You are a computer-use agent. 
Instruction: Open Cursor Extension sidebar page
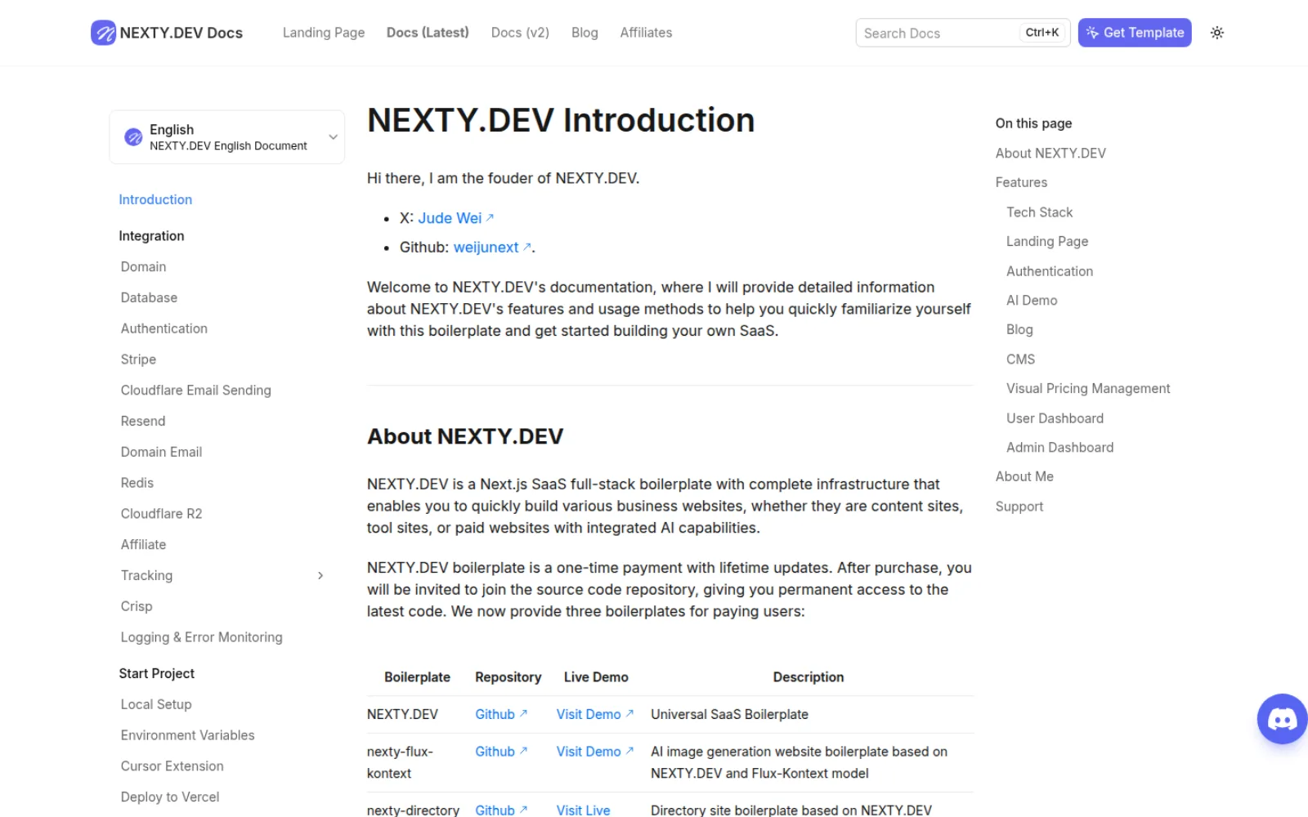(172, 766)
